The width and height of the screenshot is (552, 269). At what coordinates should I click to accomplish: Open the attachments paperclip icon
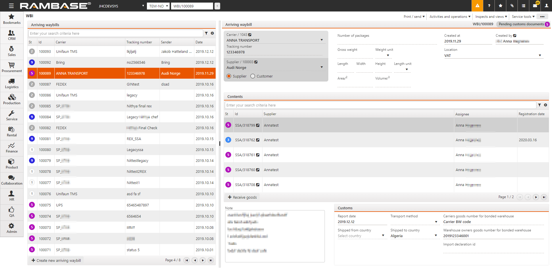pyautogui.click(x=512, y=6)
